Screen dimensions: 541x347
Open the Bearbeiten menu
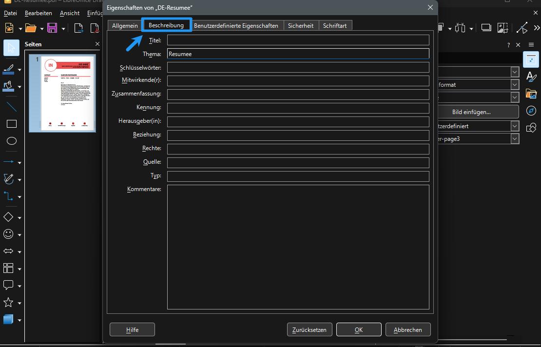tap(39, 13)
